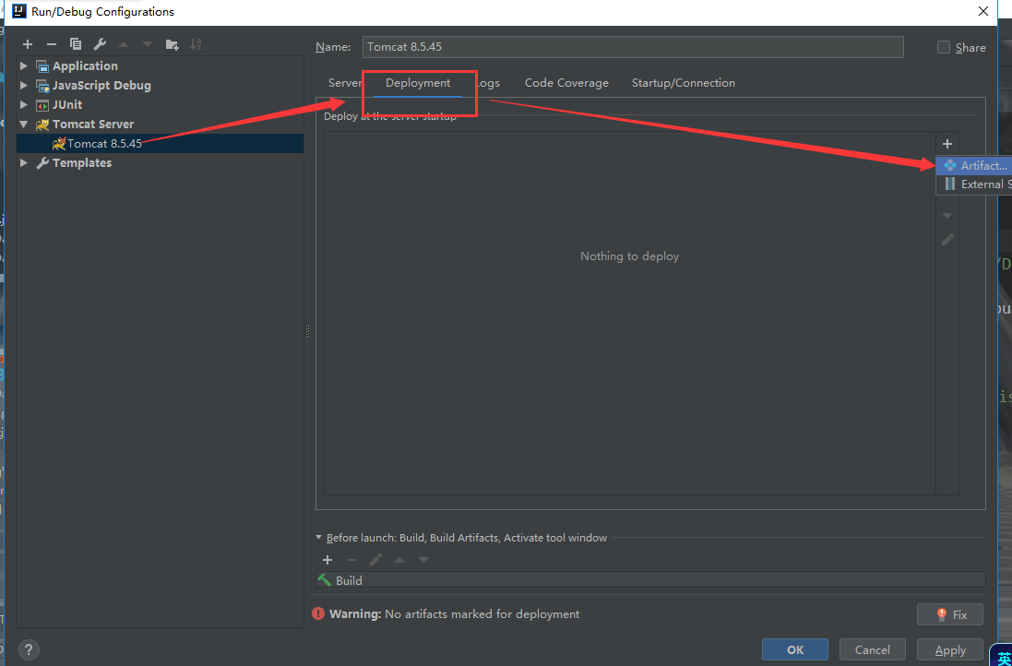Click the Name input field
Viewport: 1012px width, 666px height.
[x=633, y=47]
